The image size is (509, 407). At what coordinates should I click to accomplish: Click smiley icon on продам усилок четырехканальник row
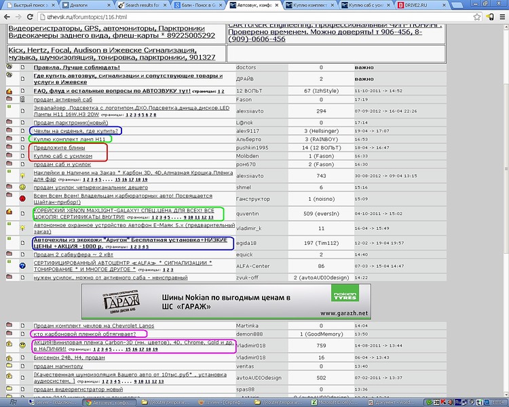[x=22, y=187]
